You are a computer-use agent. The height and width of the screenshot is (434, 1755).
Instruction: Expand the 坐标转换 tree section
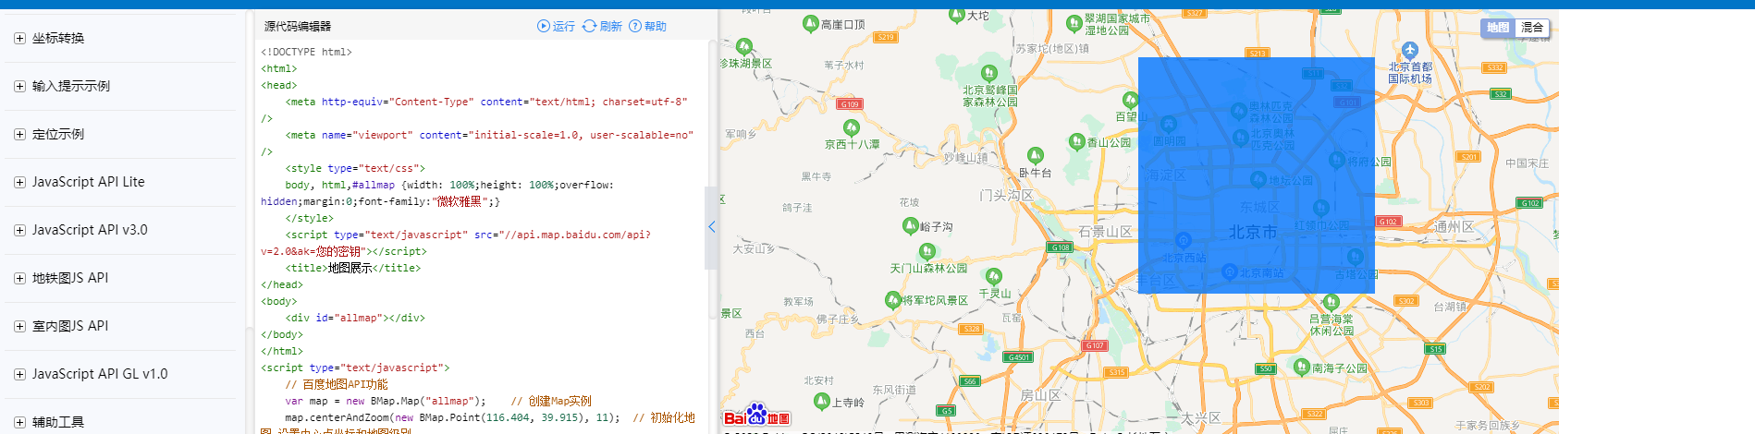(x=19, y=38)
